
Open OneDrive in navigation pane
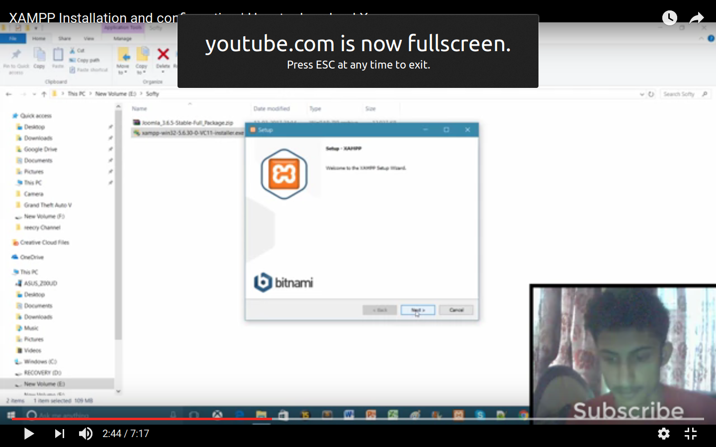[28, 257]
